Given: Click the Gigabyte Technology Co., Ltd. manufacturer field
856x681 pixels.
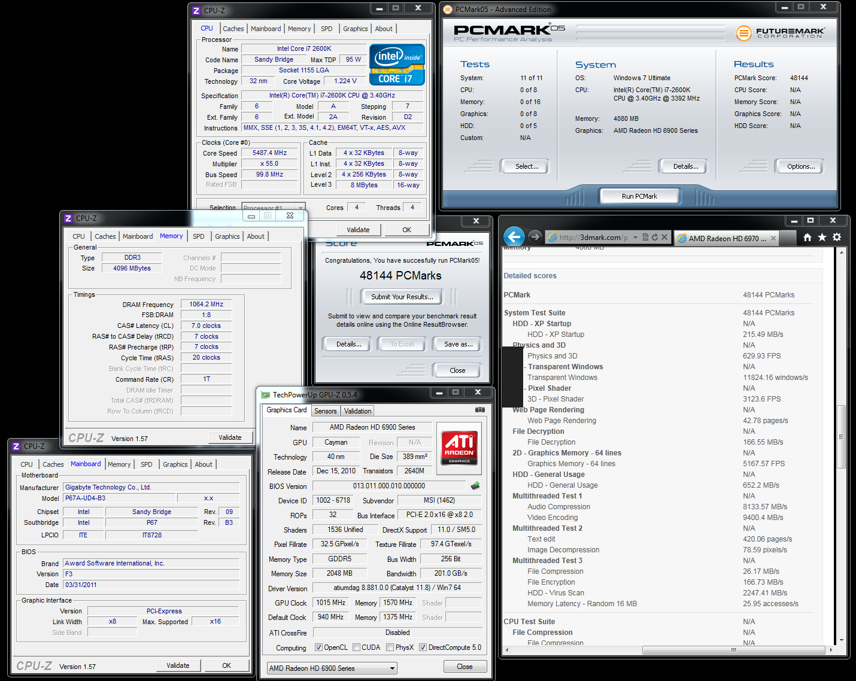Looking at the screenshot, I should [151, 487].
